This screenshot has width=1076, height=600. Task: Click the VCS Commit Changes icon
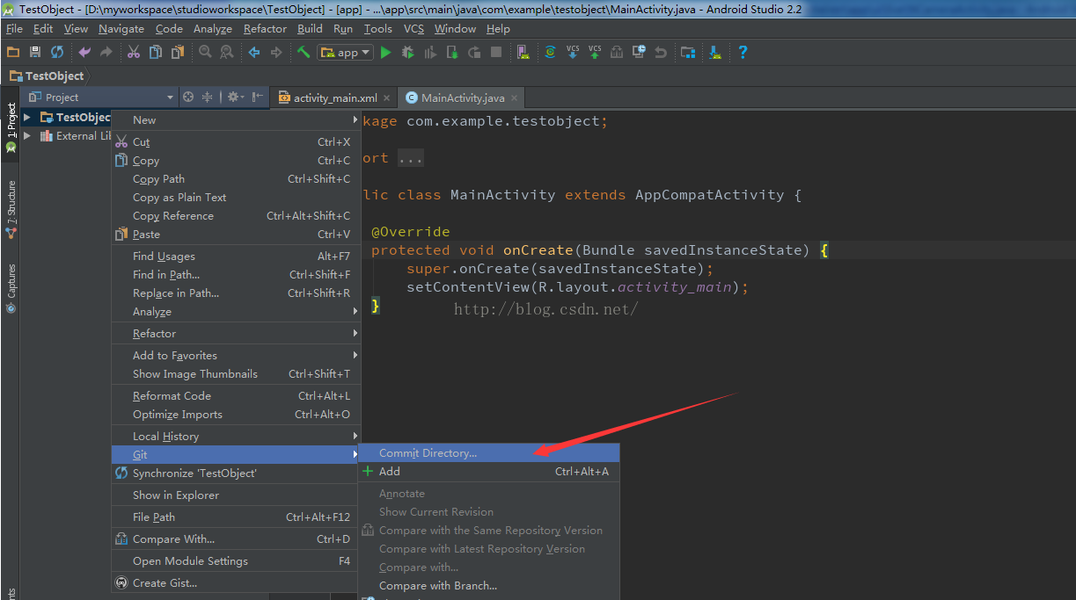pos(595,52)
